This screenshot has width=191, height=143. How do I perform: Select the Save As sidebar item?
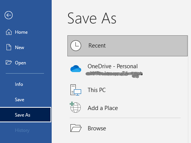(x=26, y=115)
